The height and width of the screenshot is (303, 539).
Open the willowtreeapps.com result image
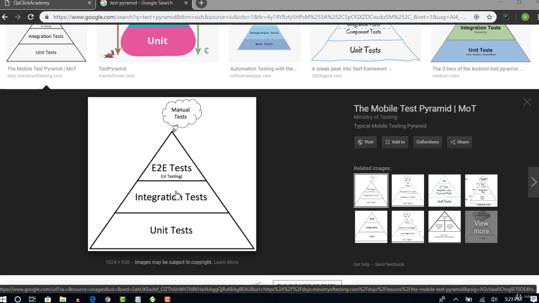264,43
